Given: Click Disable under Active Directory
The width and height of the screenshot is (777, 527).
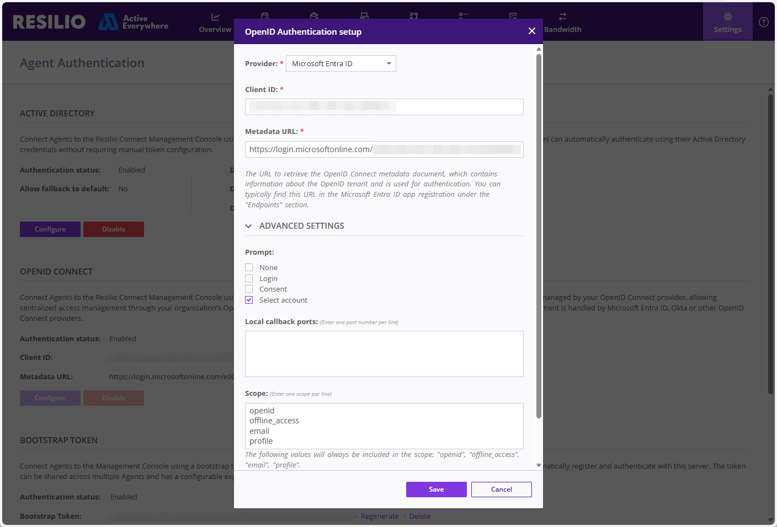Looking at the screenshot, I should (x=114, y=229).
